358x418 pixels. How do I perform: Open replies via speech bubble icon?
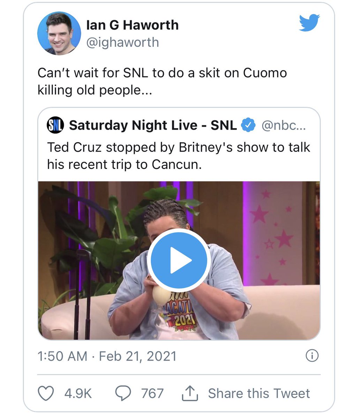(x=123, y=393)
